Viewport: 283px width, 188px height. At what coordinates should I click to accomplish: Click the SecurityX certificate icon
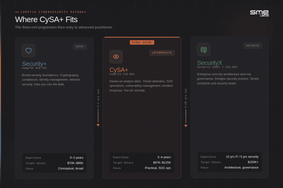[204, 50]
